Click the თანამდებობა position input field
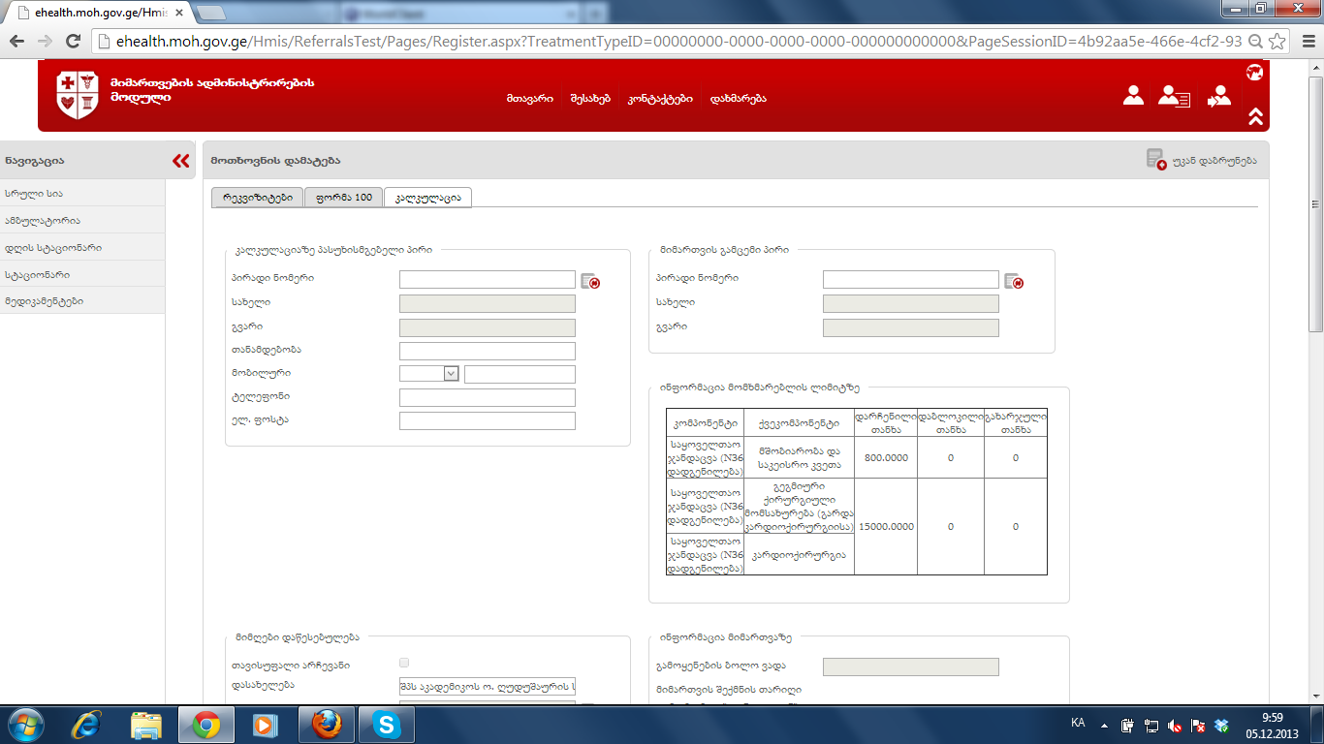The height and width of the screenshot is (744, 1324). 487,351
